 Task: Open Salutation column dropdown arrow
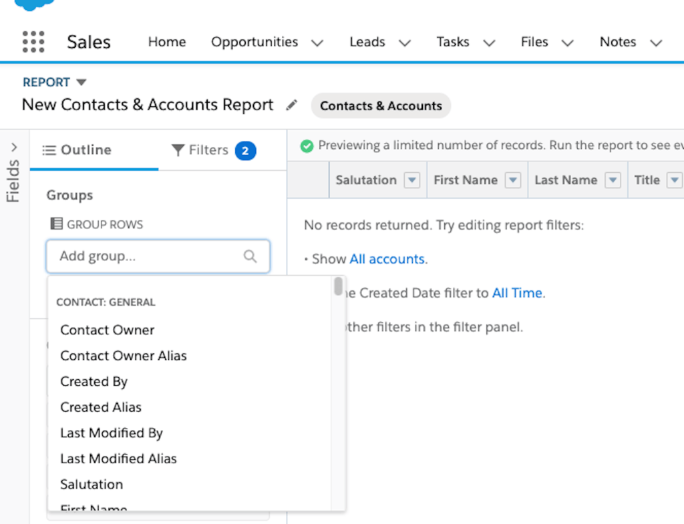(411, 180)
